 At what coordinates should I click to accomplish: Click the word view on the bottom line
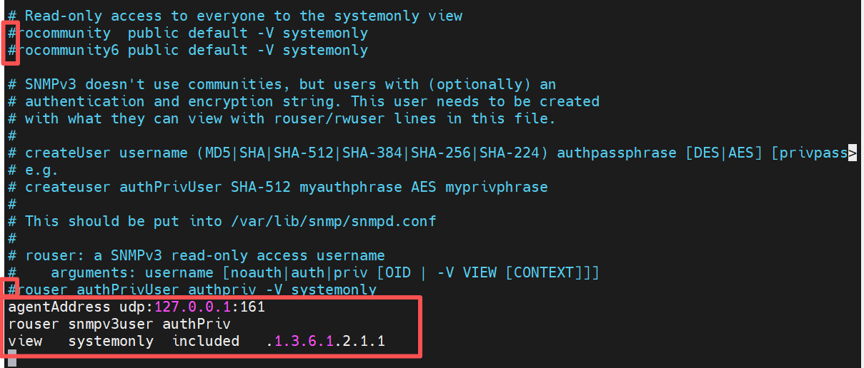tap(25, 341)
